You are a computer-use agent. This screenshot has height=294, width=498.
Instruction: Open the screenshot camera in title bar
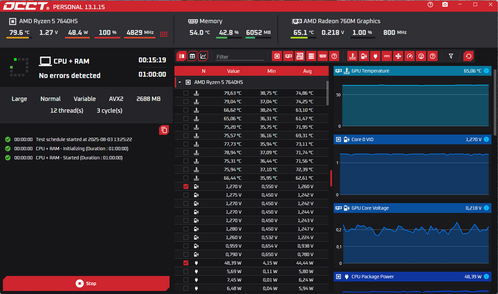(445, 5)
